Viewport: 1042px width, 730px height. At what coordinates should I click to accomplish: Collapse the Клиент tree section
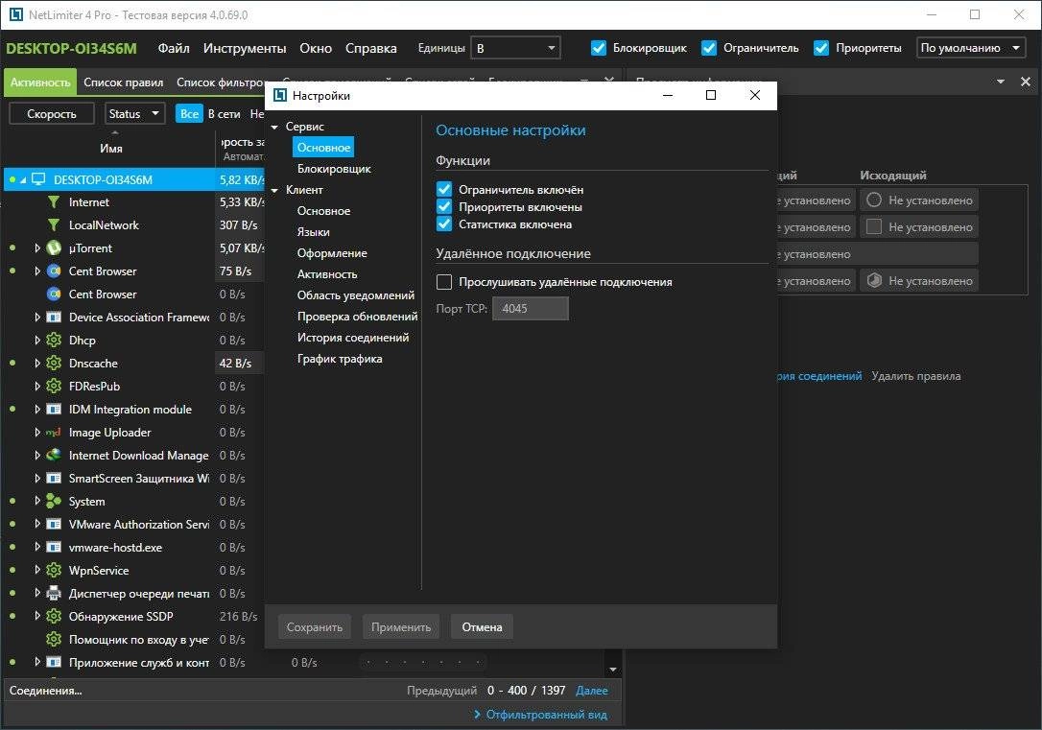pyautogui.click(x=274, y=190)
